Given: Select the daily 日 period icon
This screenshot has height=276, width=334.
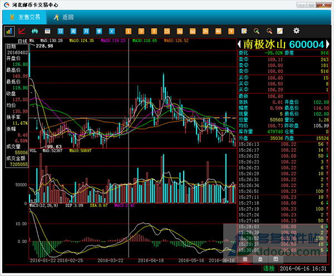Looking at the screenshot, I should [x=61, y=31].
